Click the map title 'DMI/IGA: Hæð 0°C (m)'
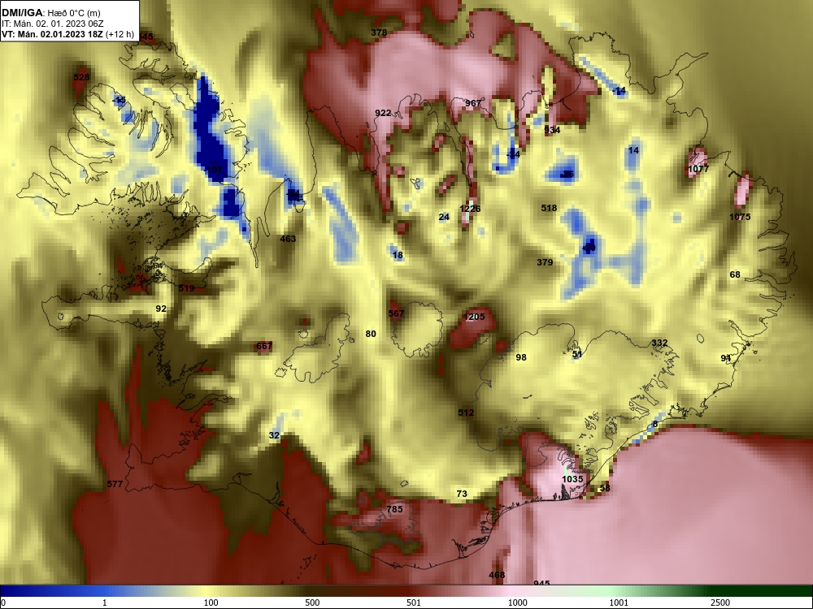The image size is (813, 609). 50,13
